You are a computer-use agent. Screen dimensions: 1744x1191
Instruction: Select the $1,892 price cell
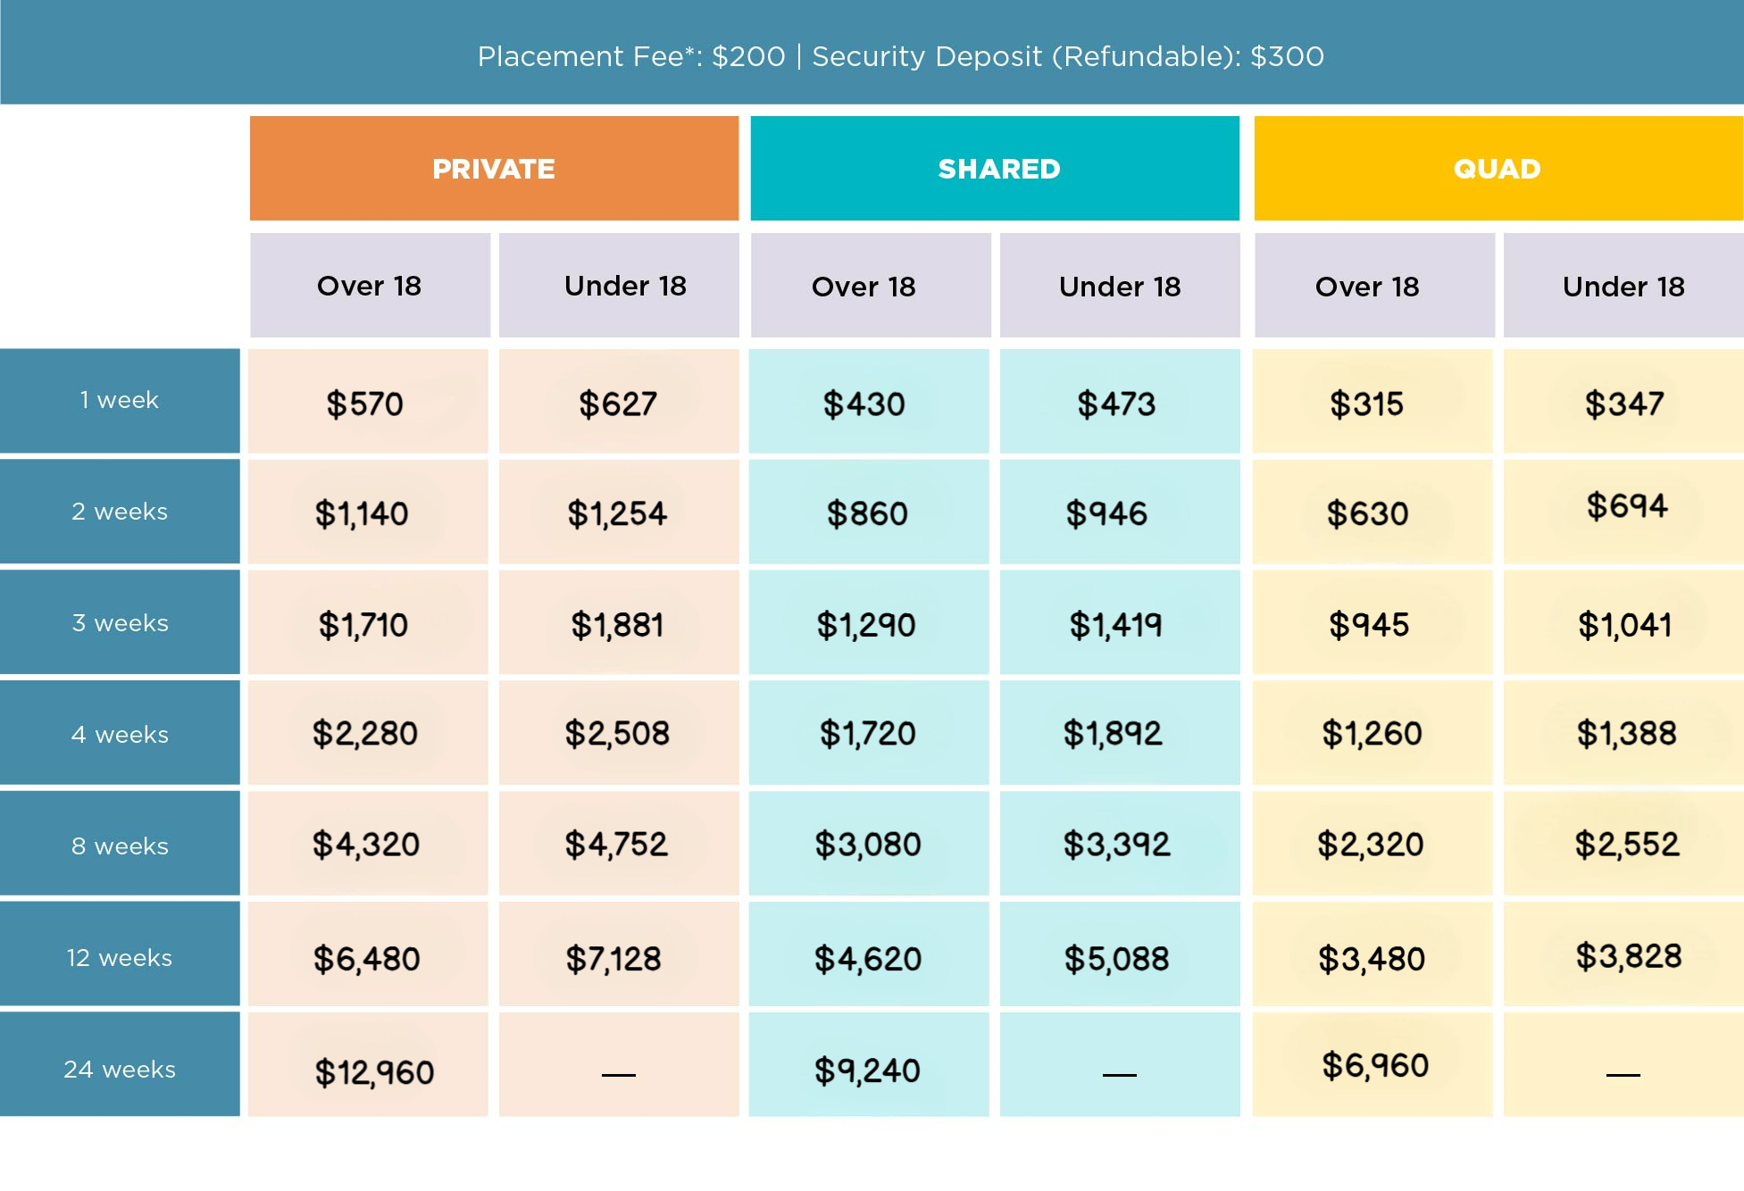point(1113,734)
